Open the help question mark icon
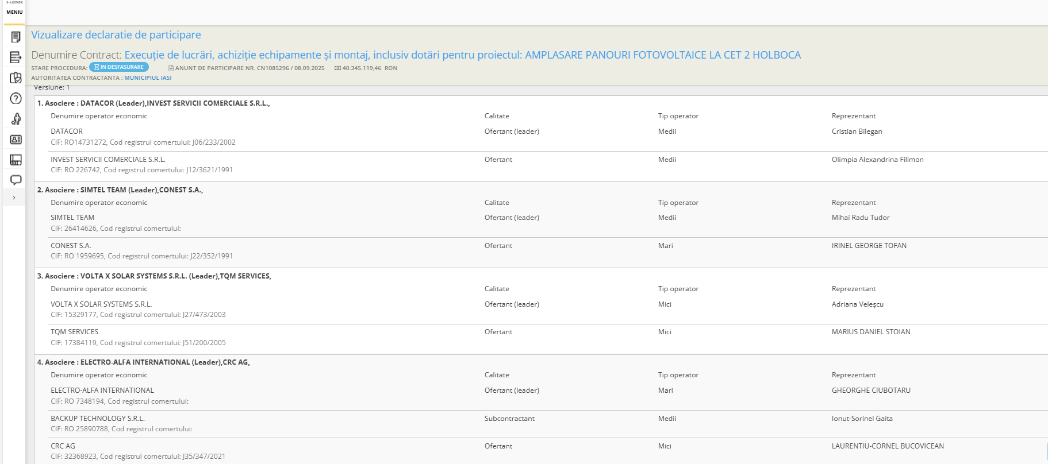Image resolution: width=1048 pixels, height=464 pixels. click(x=16, y=98)
